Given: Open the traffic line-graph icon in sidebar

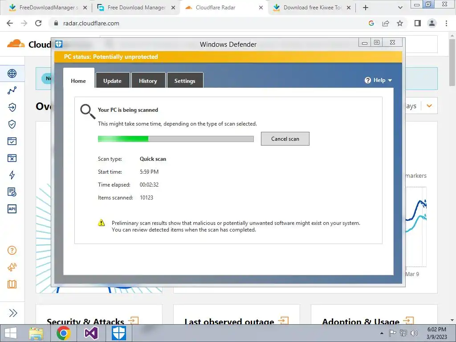Looking at the screenshot, I should tap(12, 90).
